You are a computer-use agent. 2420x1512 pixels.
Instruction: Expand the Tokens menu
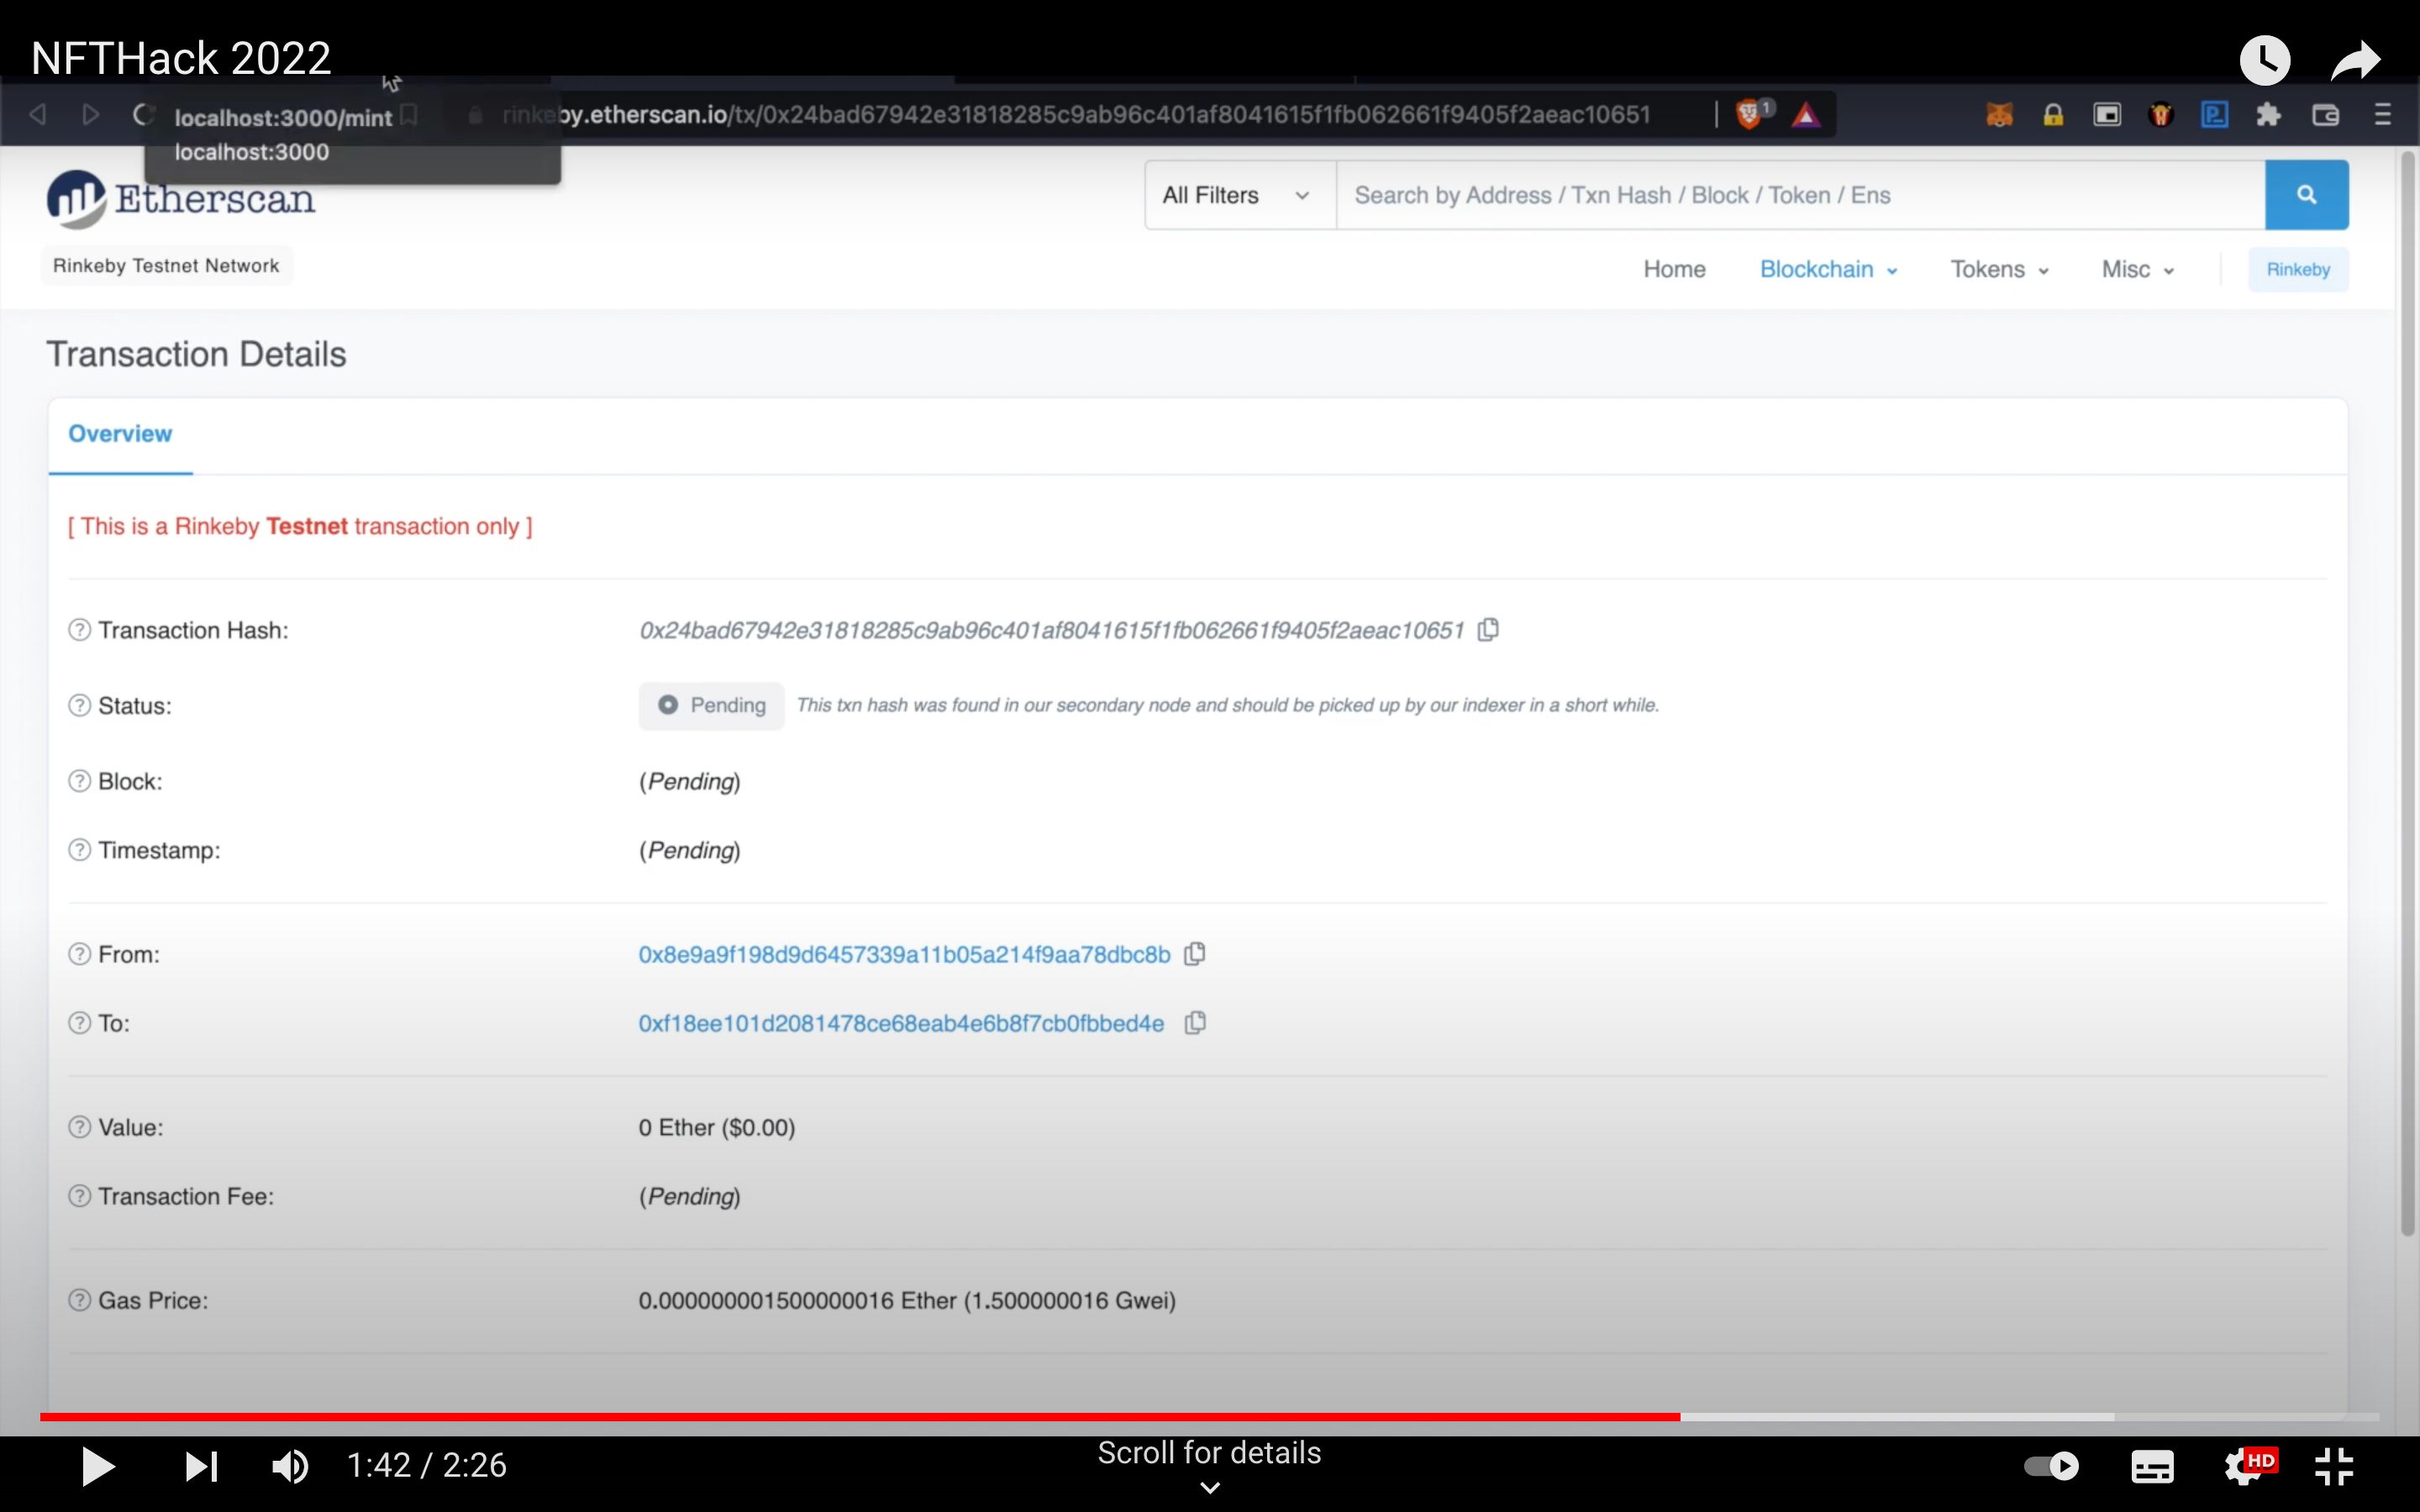coord(1999,269)
